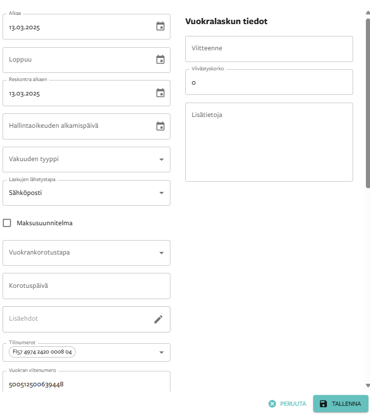Open the calendar for Hallintaoikeuden alkamispäivä

(160, 126)
